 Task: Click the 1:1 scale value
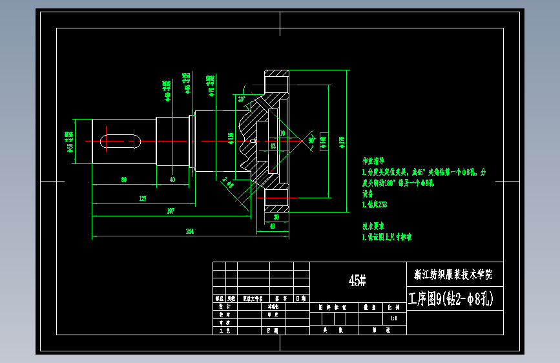pyautogui.click(x=394, y=318)
